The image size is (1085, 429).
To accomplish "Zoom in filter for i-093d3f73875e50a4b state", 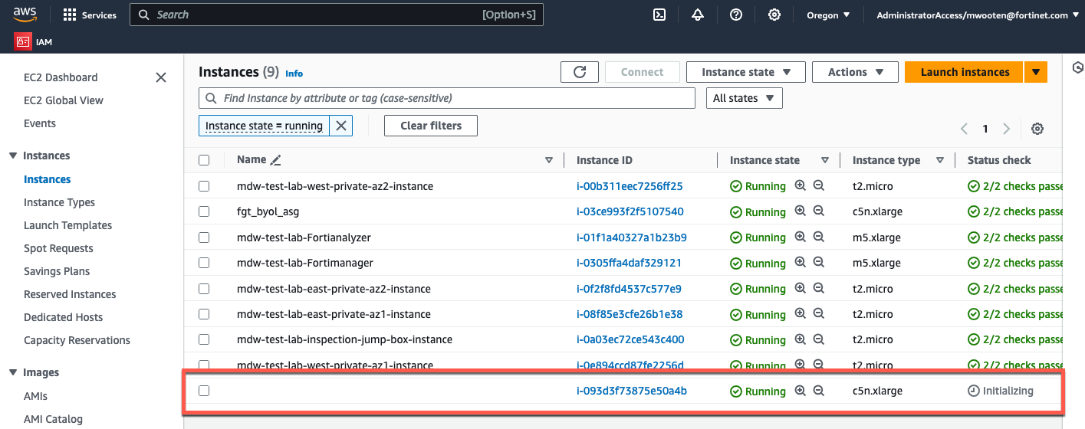I will pos(801,391).
